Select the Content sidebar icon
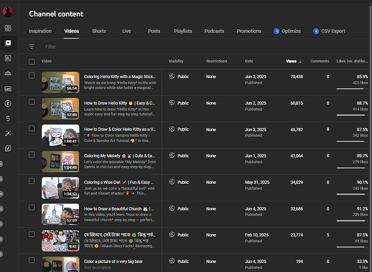Screen dimensions: 372x272 (x=8, y=43)
